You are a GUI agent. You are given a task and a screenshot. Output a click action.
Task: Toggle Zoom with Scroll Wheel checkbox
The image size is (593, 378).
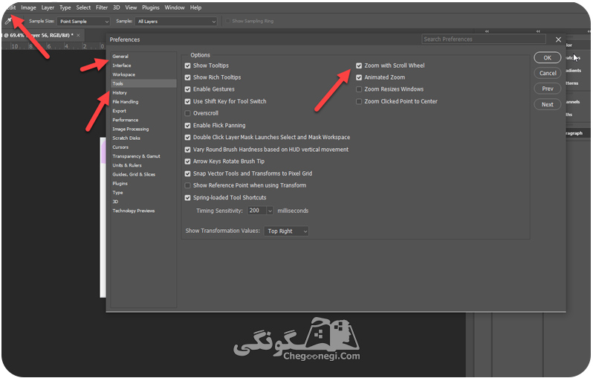click(x=359, y=65)
